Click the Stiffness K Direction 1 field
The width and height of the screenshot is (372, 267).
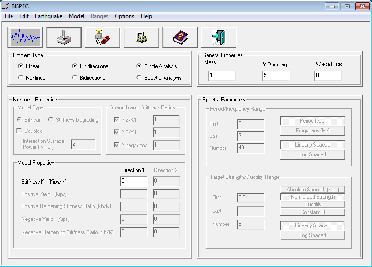pyautogui.click(x=133, y=181)
